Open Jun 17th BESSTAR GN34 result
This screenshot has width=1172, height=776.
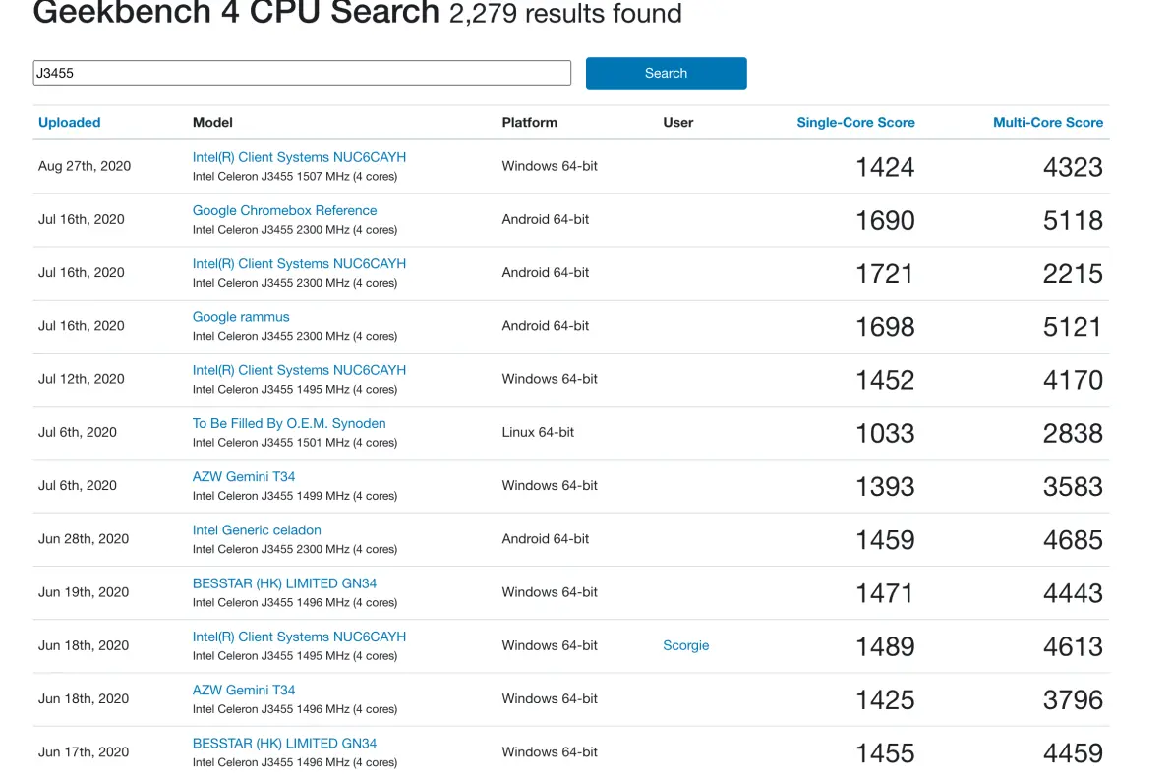click(284, 744)
